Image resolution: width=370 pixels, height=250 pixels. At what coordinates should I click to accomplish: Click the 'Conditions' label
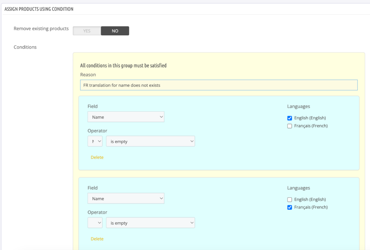25,47
